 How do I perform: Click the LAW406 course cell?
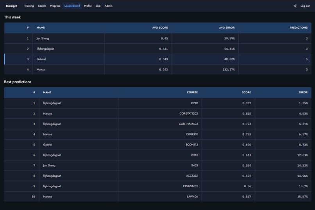(x=192, y=197)
